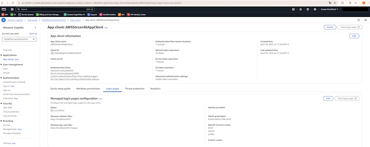Switch to the Quick setup guide tab
The height and width of the screenshot is (147, 370).
tap(60, 89)
